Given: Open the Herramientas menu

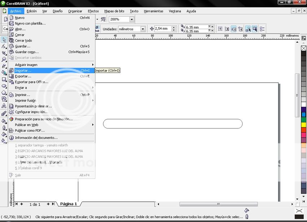Looking at the screenshot, I should [x=153, y=11].
